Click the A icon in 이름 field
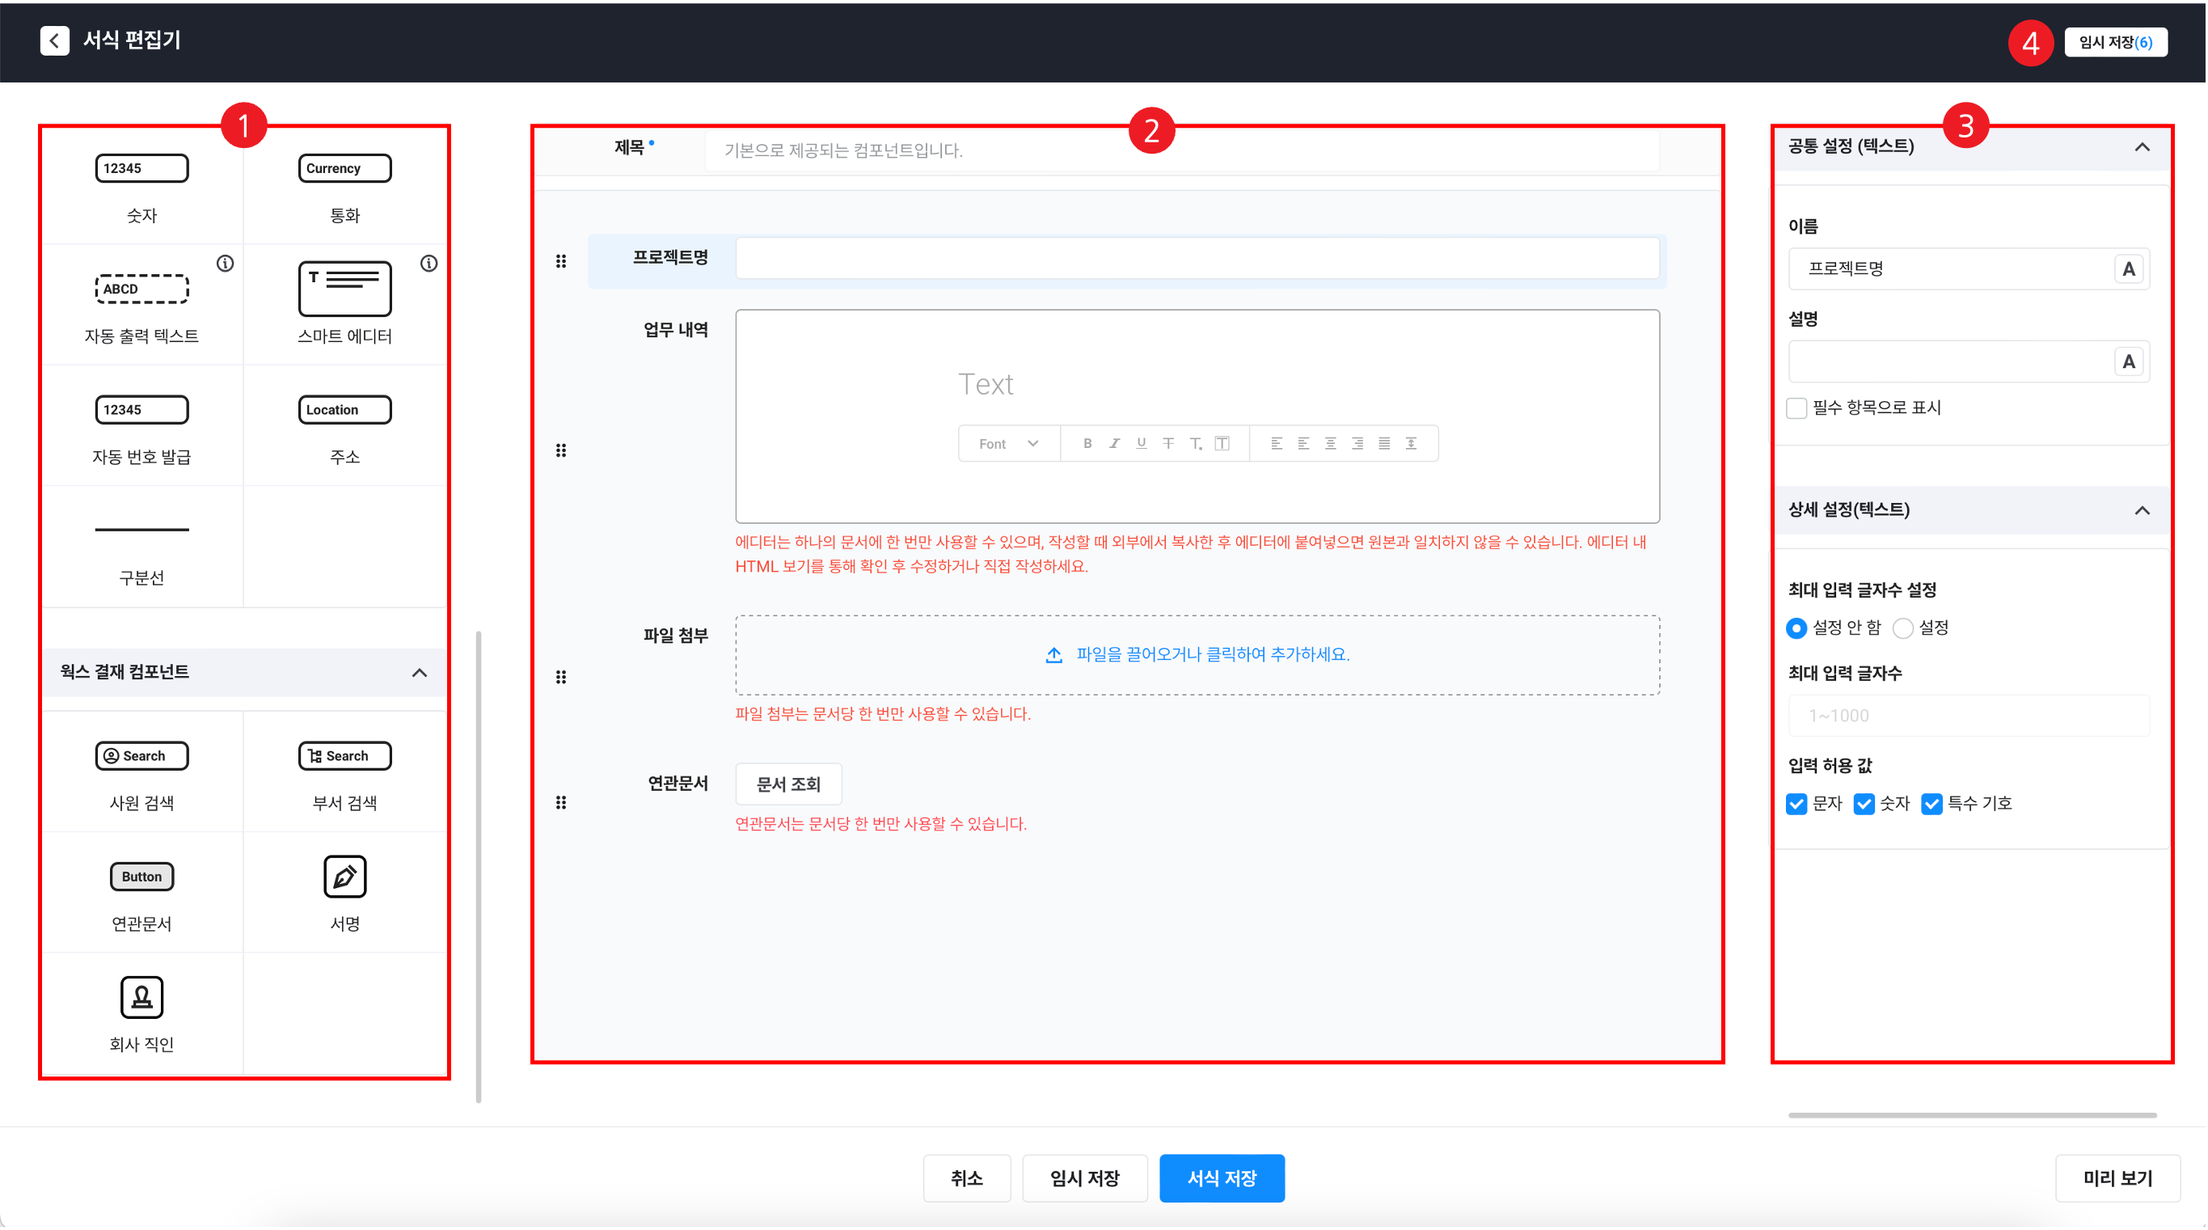Image resolution: width=2208 pixels, height=1230 pixels. pos(2127,269)
